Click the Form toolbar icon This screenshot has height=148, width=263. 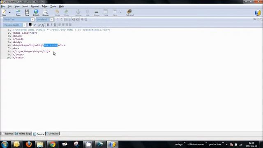click(x=115, y=13)
